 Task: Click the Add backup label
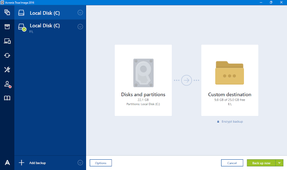(38, 163)
